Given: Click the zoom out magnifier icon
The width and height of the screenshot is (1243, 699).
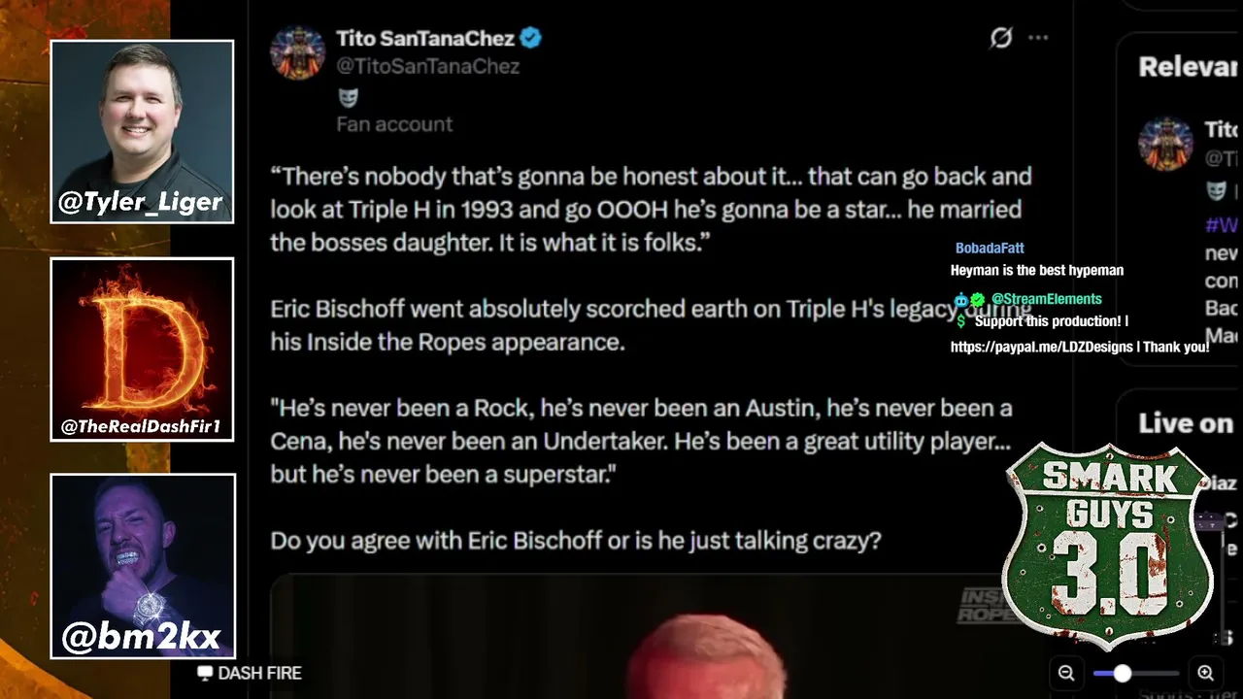Looking at the screenshot, I should click(1066, 673).
